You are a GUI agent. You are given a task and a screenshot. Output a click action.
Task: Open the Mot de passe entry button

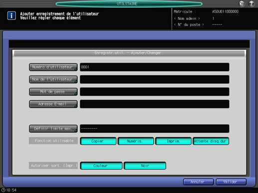click(x=53, y=92)
